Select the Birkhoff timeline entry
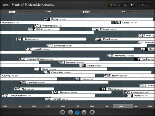This screenshot has width=155, height=116. [146, 43]
